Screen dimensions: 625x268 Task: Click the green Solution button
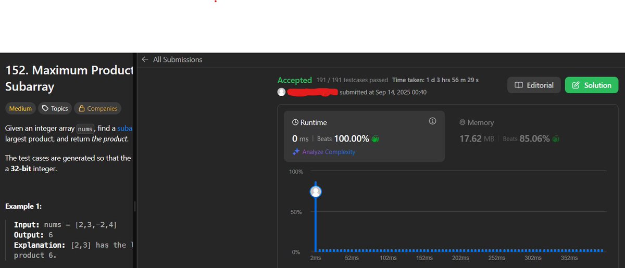[x=592, y=85]
